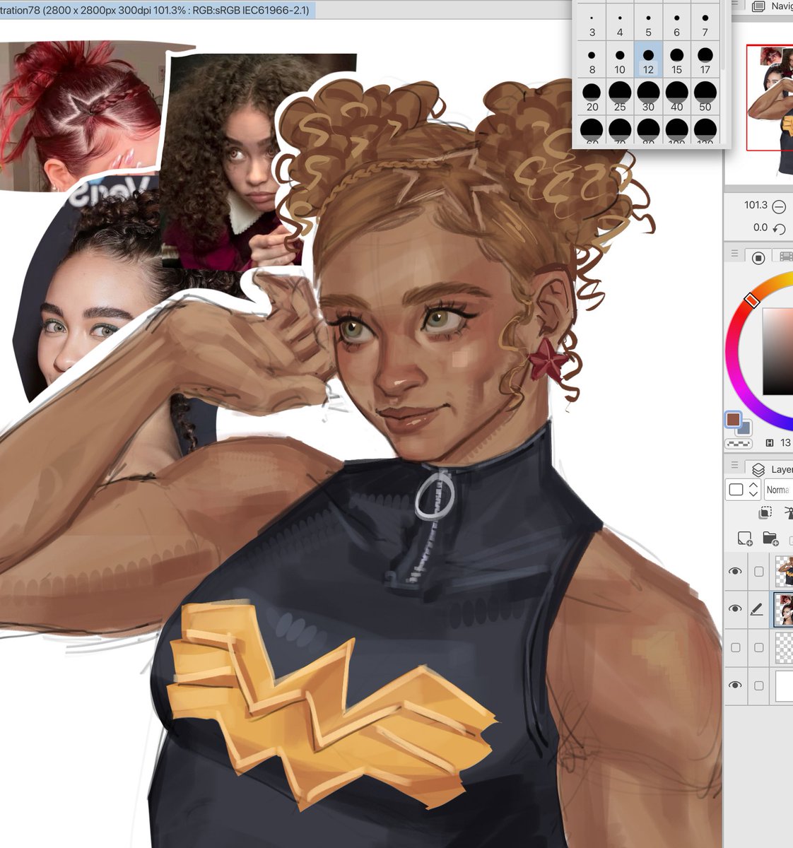Select the transparent third layer thumbnail
This screenshot has width=793, height=848.
(784, 647)
